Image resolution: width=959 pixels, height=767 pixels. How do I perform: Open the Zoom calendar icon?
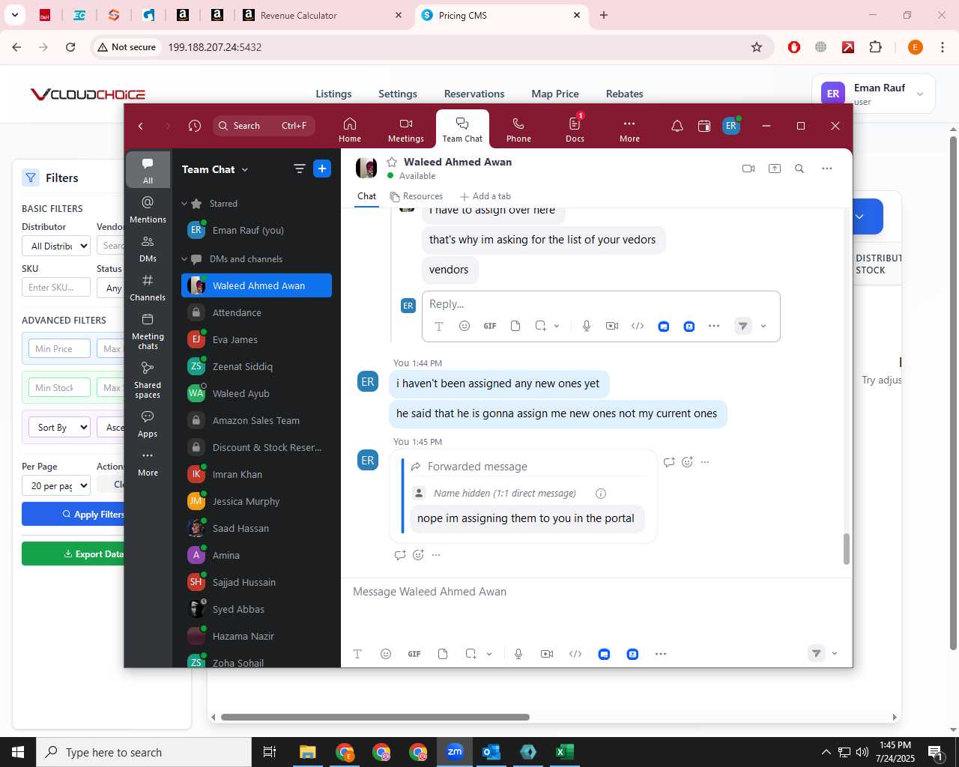(704, 126)
